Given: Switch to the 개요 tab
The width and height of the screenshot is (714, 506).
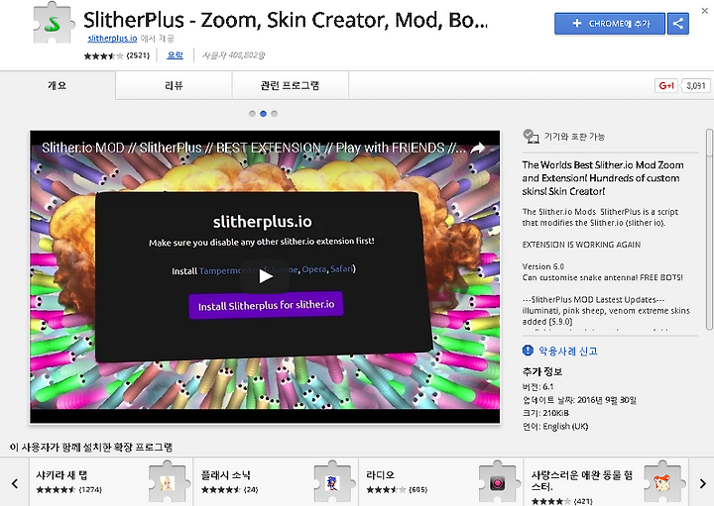Looking at the screenshot, I should [x=58, y=85].
